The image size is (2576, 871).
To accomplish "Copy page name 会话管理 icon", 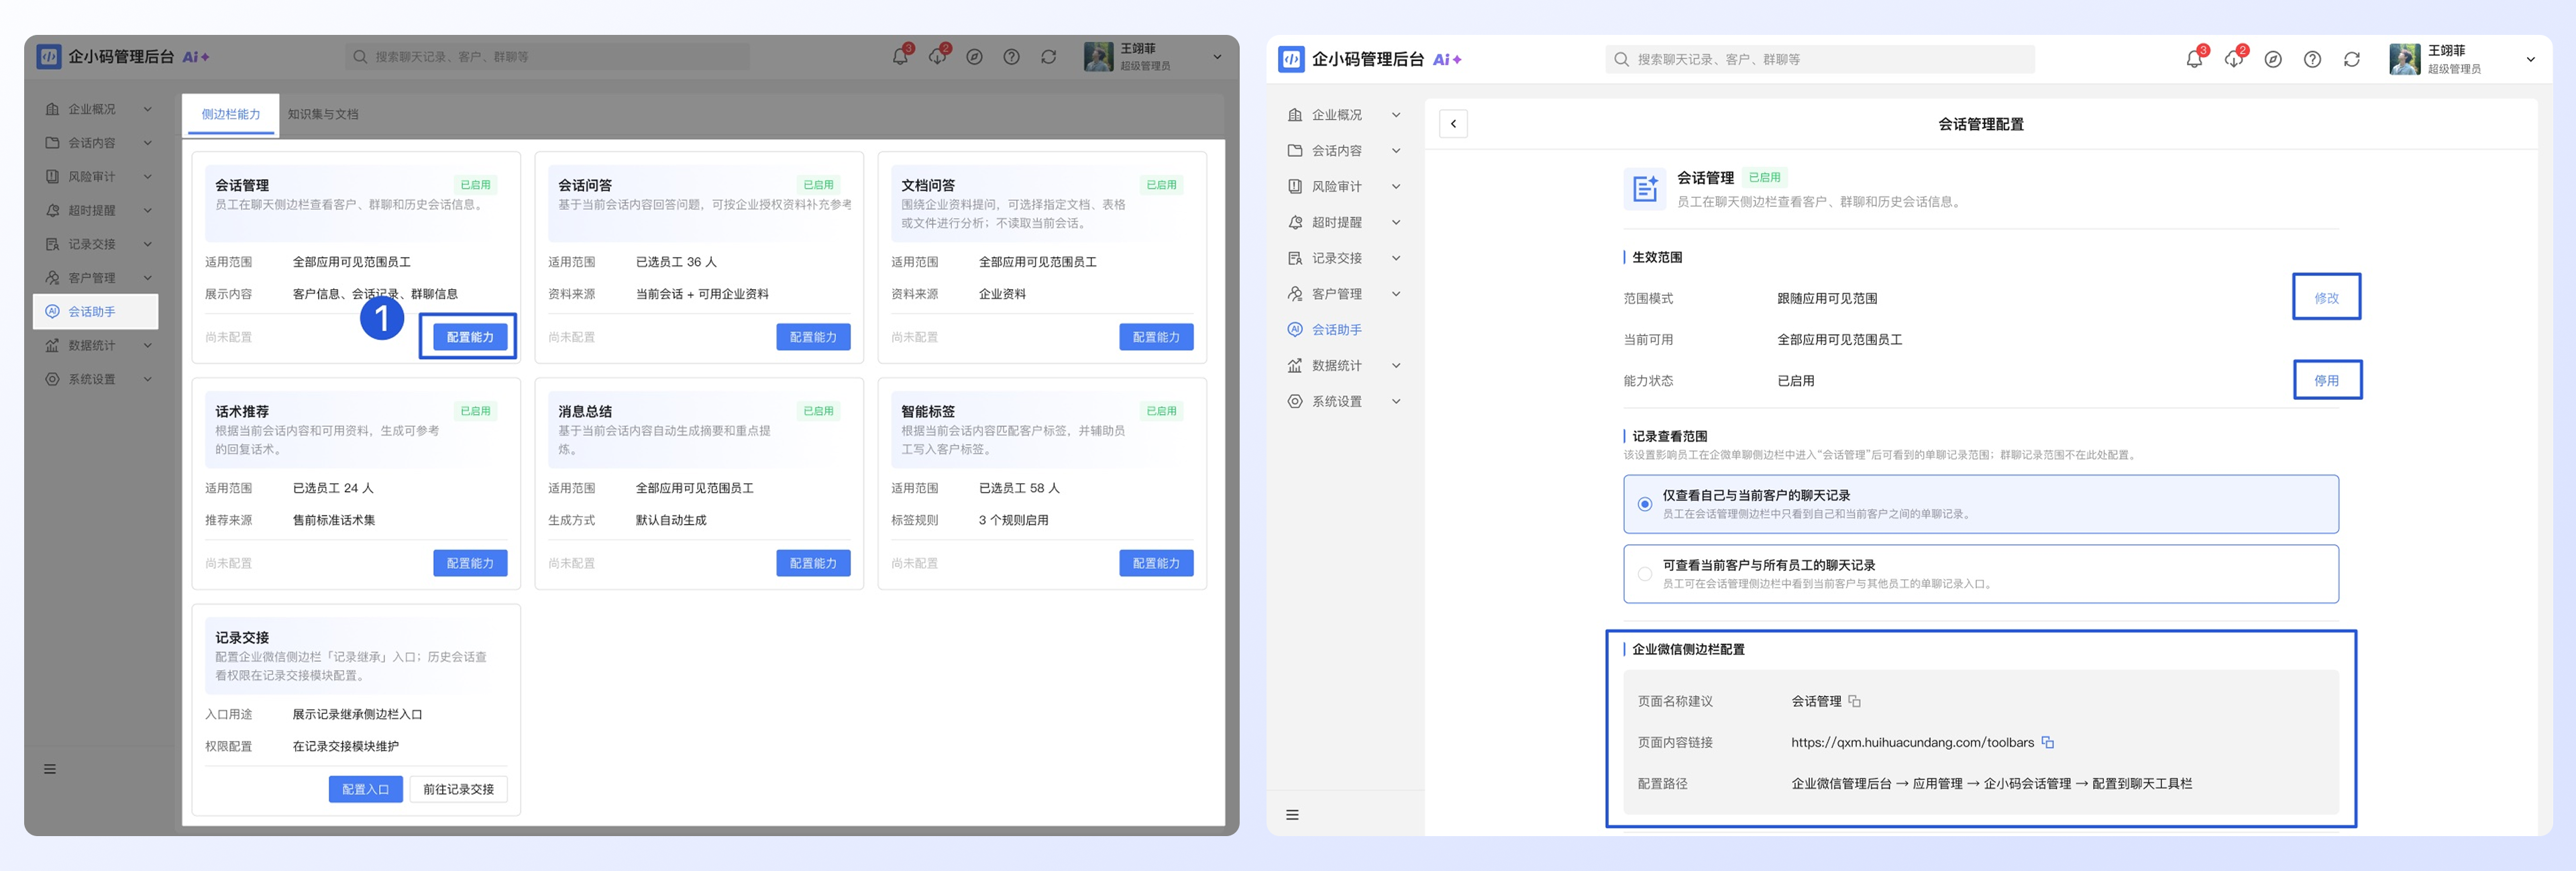I will click(x=1854, y=701).
